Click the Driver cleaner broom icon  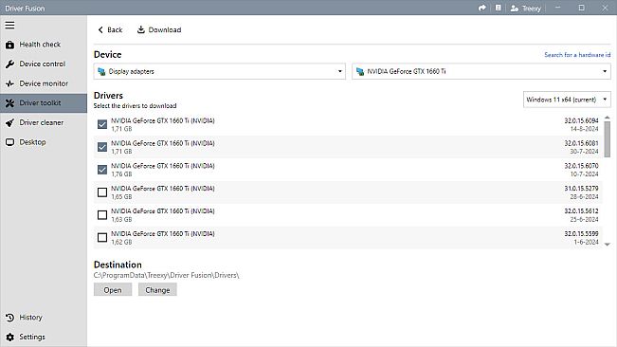pyautogui.click(x=9, y=122)
